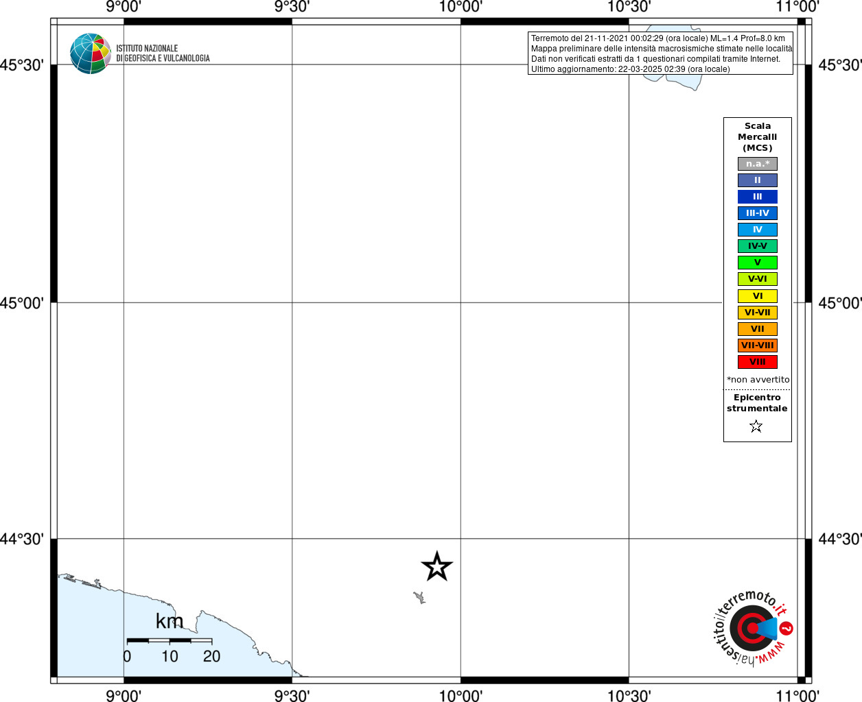This screenshot has height=702, width=862.
Task: Click the 'Terremoto del 21-11-2021' header line
Action: tap(658, 38)
